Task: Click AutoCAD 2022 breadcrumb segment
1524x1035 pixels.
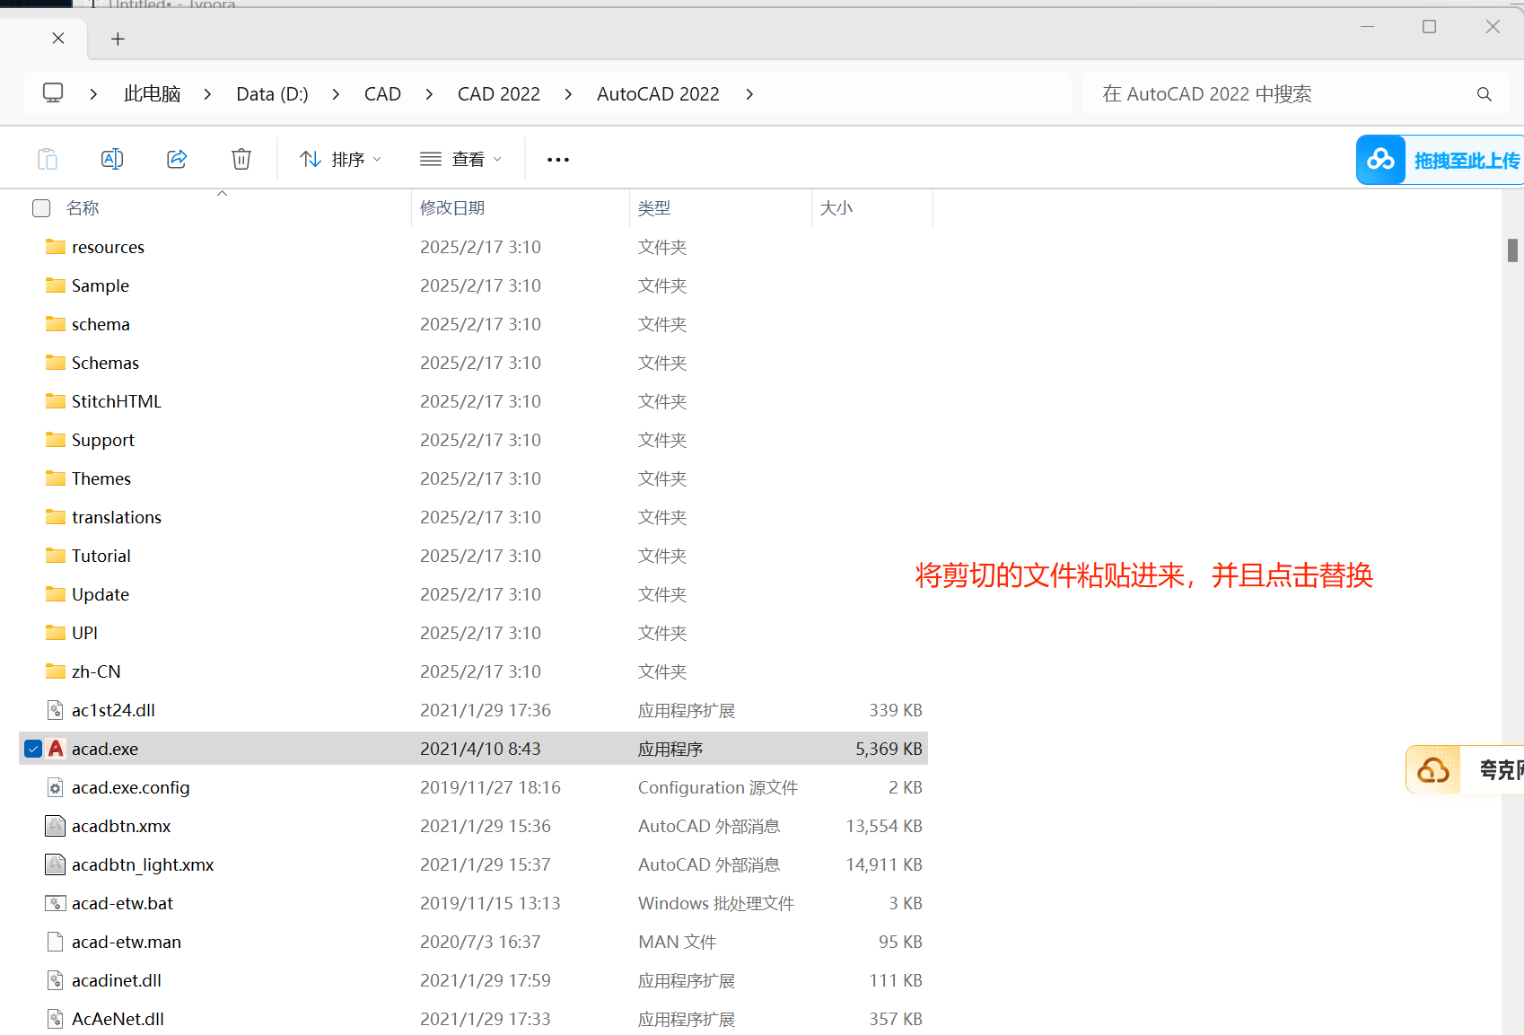Action: [x=658, y=94]
